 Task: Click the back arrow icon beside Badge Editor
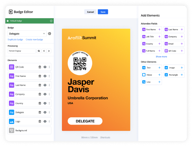(11, 12)
